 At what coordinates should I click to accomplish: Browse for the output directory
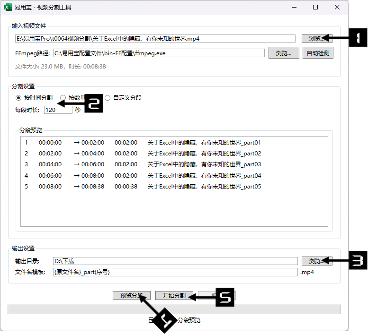click(x=313, y=261)
